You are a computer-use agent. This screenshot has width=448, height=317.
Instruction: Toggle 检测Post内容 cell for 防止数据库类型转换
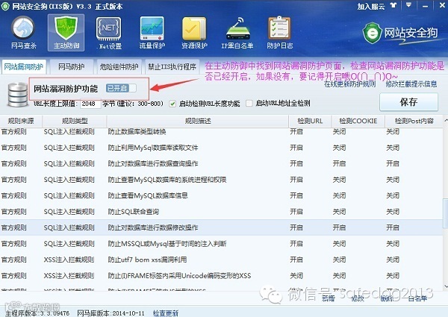tap(393, 131)
